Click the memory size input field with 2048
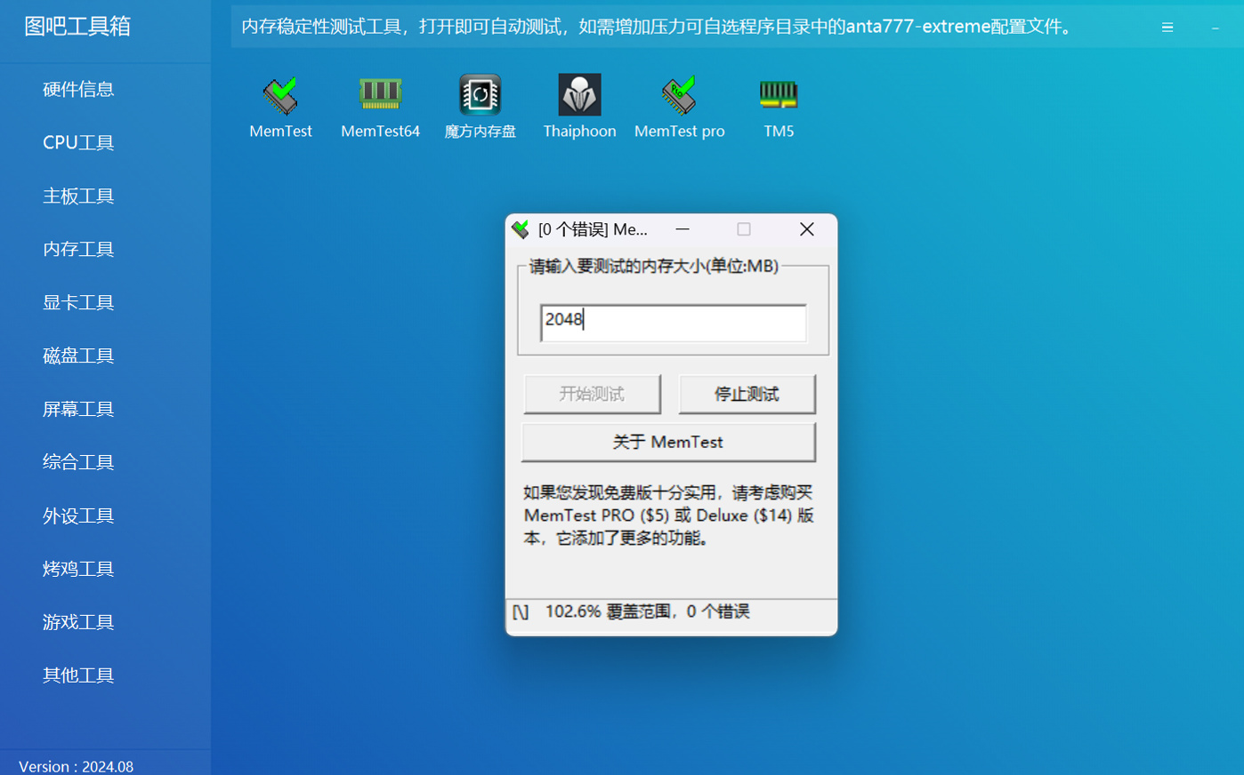Viewport: 1244px width, 775px height. (x=673, y=322)
